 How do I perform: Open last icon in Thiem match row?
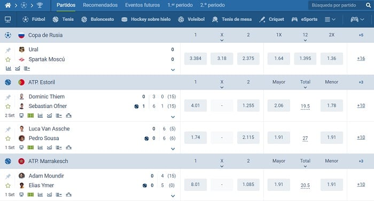coord(69,115)
